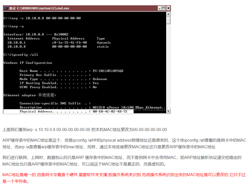Viewport: 250px width, 186px height.
Task: Click highlighted physical address 00-E0-4C-02-4B-72
Action: pyautogui.click(x=110, y=111)
